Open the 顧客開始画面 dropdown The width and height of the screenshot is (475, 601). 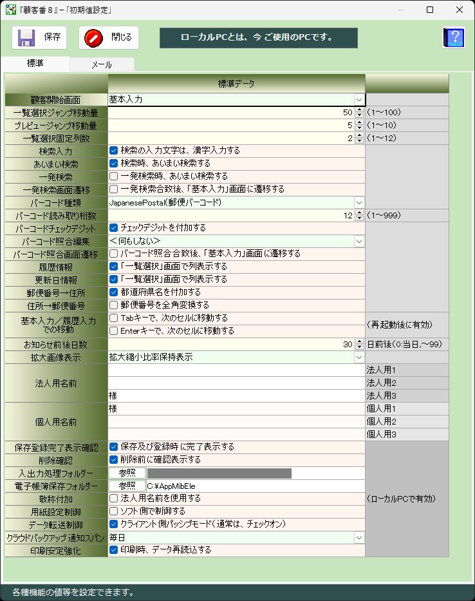click(359, 100)
